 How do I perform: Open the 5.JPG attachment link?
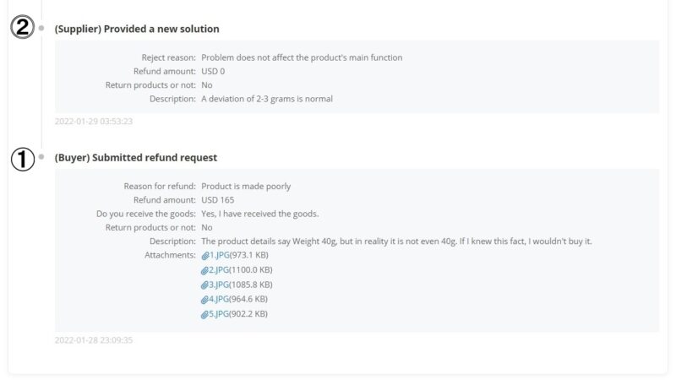coord(219,313)
